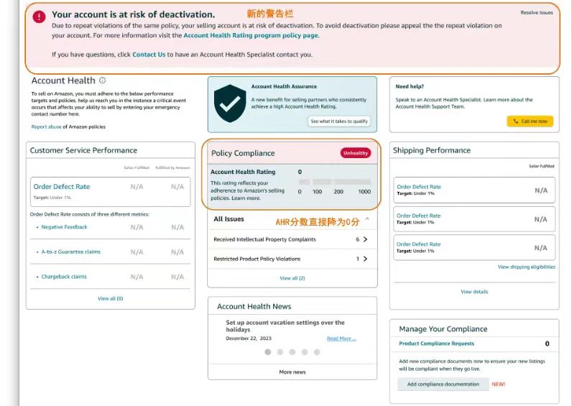Click the Learn more link under Account Health Rating

tap(246, 198)
